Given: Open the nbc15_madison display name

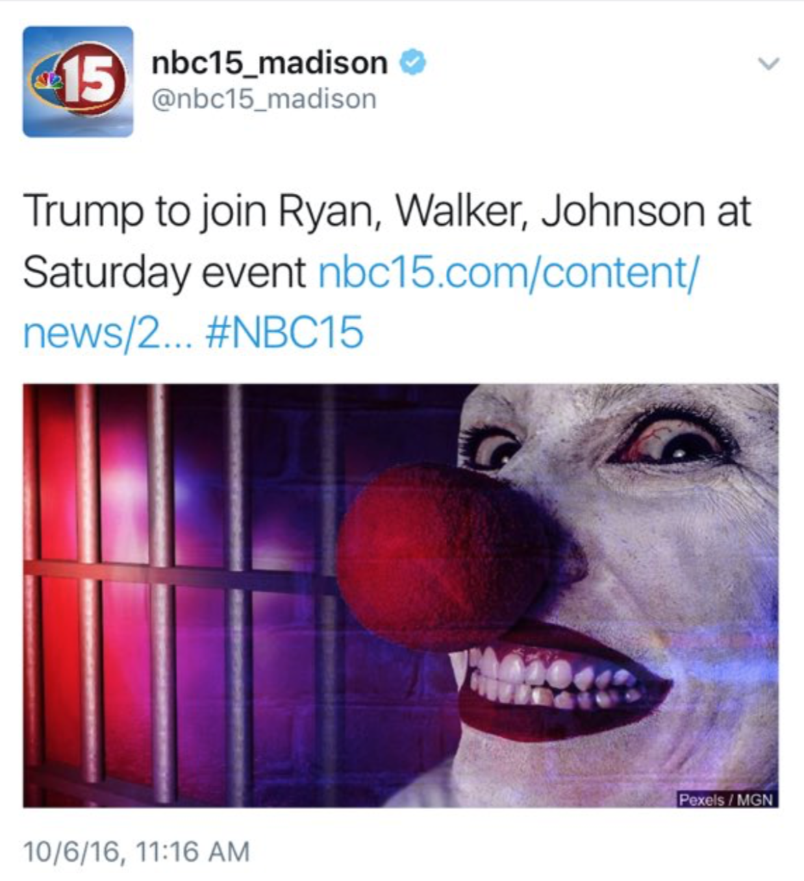Looking at the screenshot, I should click(270, 64).
